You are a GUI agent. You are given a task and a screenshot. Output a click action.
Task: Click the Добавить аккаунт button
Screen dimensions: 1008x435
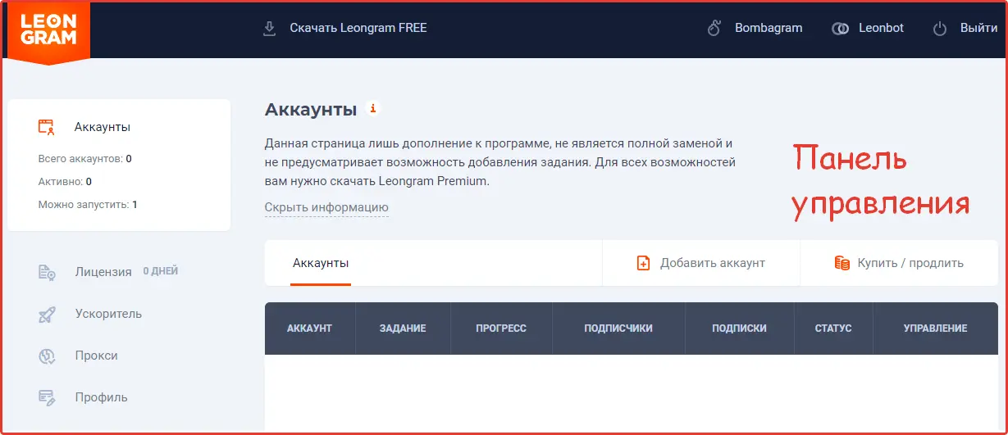[701, 263]
